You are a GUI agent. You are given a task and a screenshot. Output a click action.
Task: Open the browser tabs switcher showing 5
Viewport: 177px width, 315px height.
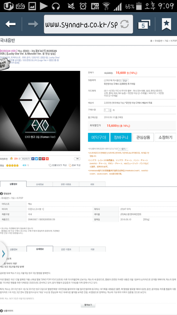[x=144, y=24]
